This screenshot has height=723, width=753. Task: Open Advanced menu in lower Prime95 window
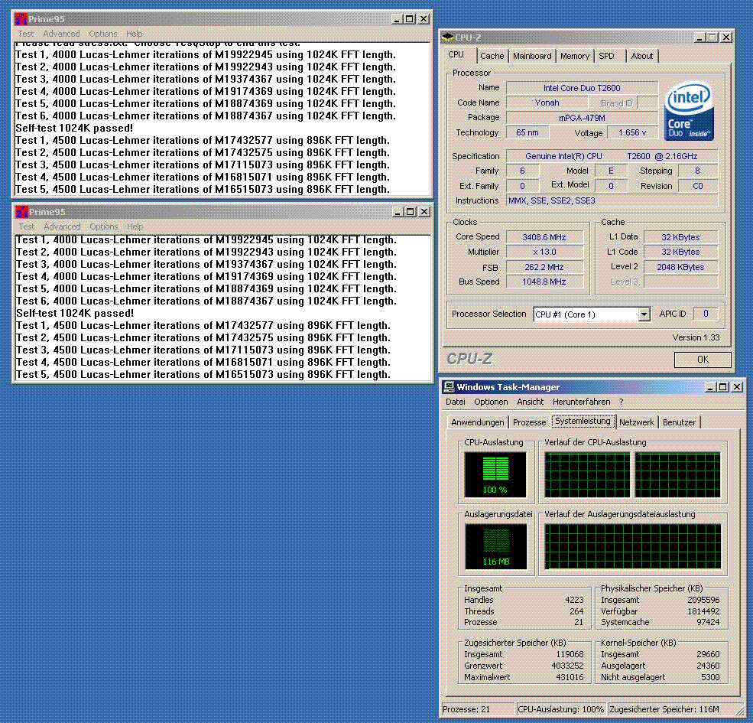pyautogui.click(x=63, y=226)
